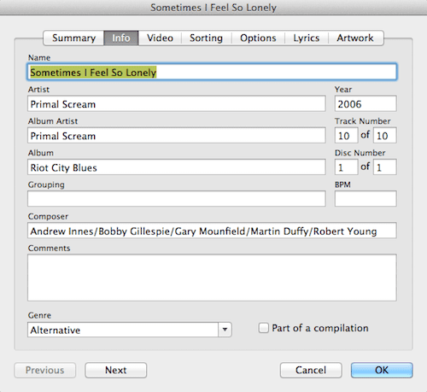Image resolution: width=427 pixels, height=392 pixels.
Task: Click the empty BPM field
Action: tap(366, 199)
